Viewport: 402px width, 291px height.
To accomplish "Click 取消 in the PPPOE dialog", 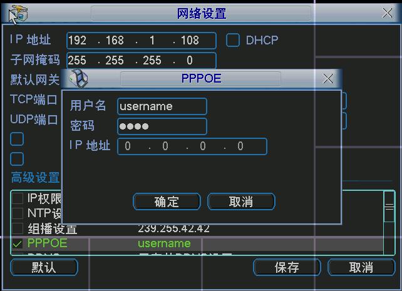I will coord(241,202).
